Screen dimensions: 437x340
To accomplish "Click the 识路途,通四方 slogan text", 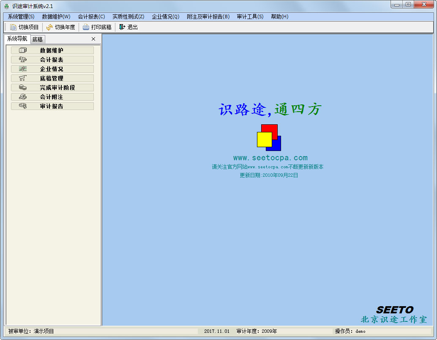I will (x=270, y=110).
